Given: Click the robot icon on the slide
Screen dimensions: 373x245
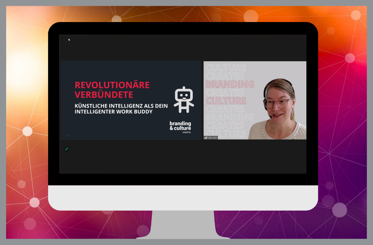Looking at the screenshot, I should [184, 100].
